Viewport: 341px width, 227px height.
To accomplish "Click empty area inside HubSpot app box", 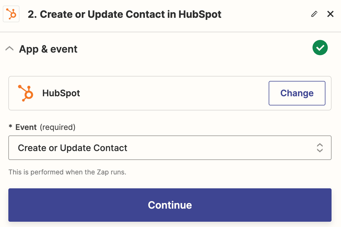I will pyautogui.click(x=172, y=93).
